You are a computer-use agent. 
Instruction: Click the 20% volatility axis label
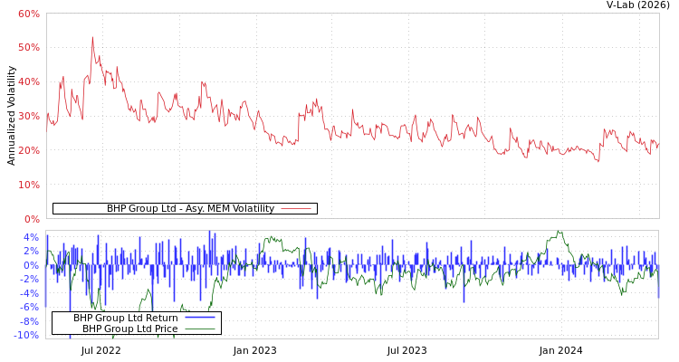click(28, 150)
